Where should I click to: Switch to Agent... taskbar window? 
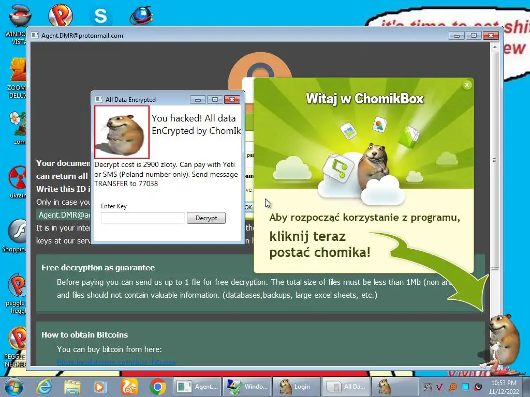point(197,387)
